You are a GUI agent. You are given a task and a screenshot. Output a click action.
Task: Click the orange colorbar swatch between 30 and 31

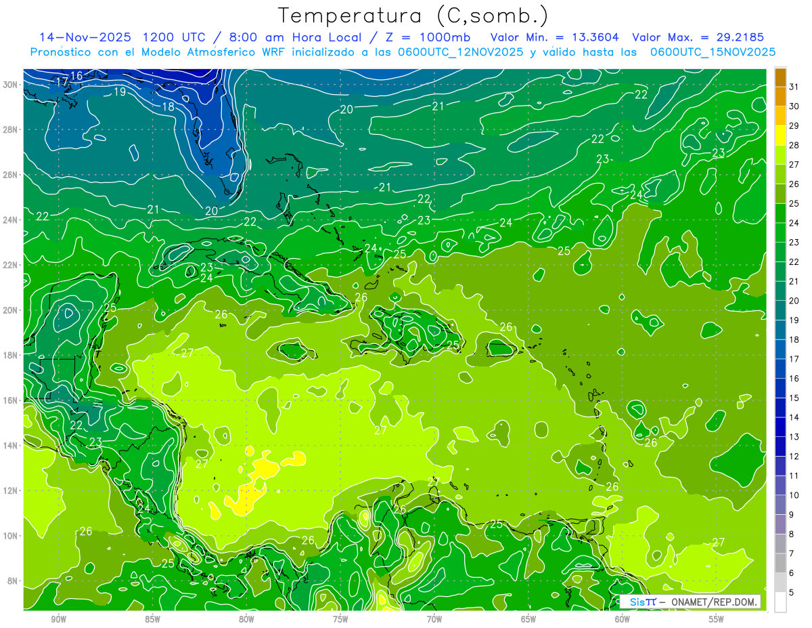tap(780, 96)
